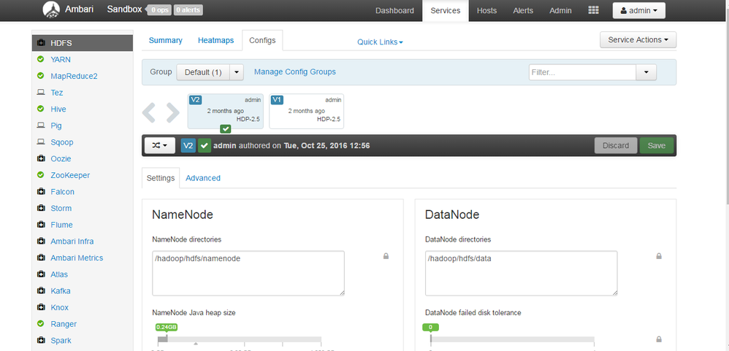This screenshot has width=729, height=351.
Task: Select the Configs tab
Action: (262, 40)
